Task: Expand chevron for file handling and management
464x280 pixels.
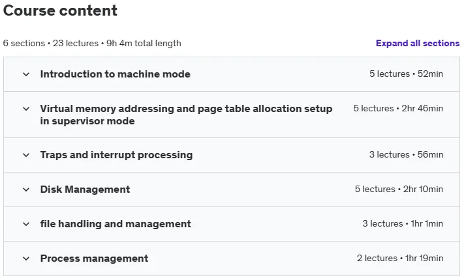Action: click(26, 224)
